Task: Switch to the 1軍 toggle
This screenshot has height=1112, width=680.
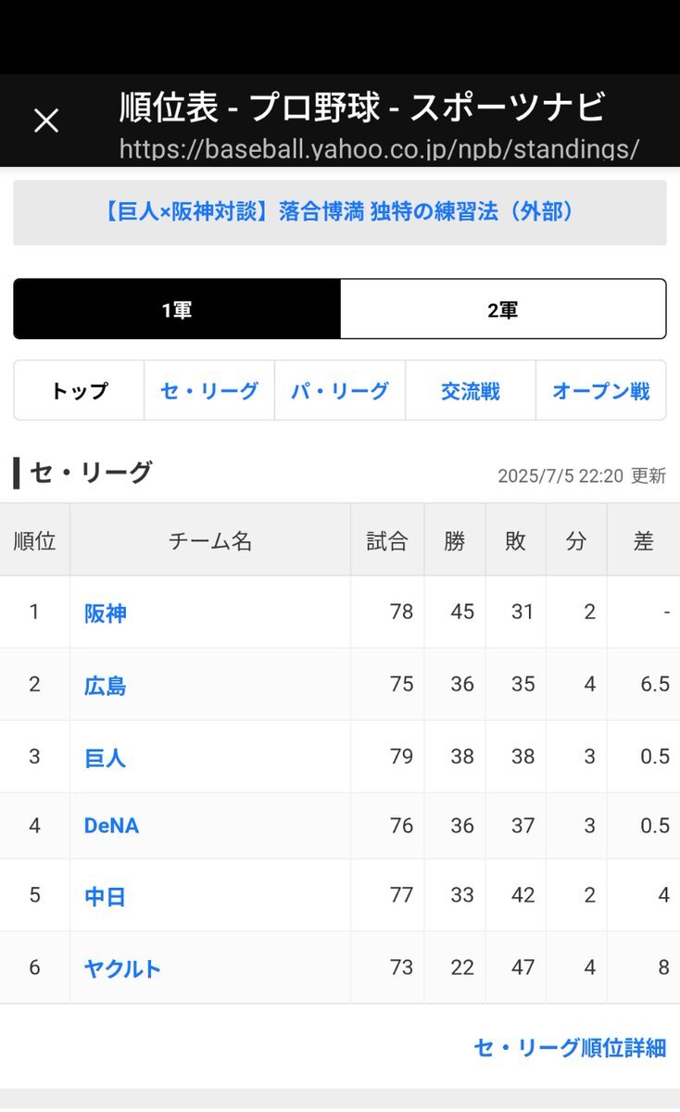Action: click(x=177, y=310)
